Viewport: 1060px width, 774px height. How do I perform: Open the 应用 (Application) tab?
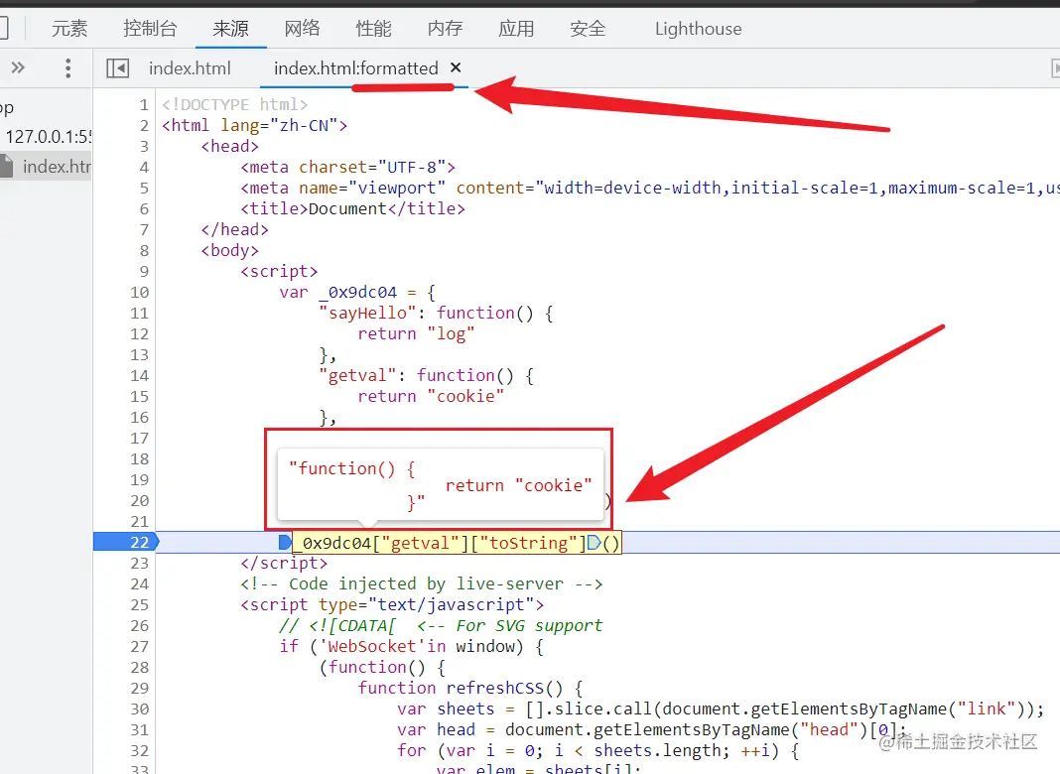pyautogui.click(x=516, y=29)
